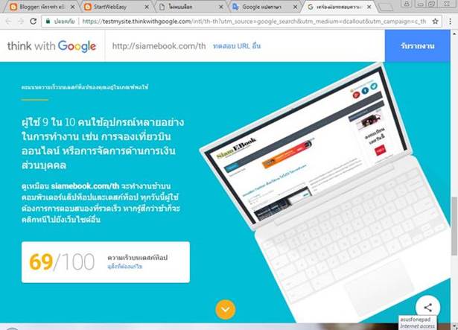This screenshot has height=330, width=458.
Task: Click the bold siamebook.com/th text in paragraph
Action: tap(85, 186)
